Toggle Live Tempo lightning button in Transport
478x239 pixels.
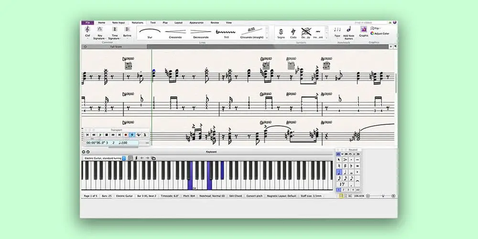pos(132,135)
